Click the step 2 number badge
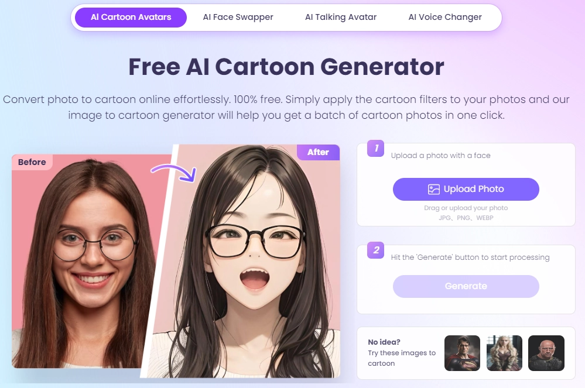Viewport: 585px width, 388px height. [x=376, y=250]
